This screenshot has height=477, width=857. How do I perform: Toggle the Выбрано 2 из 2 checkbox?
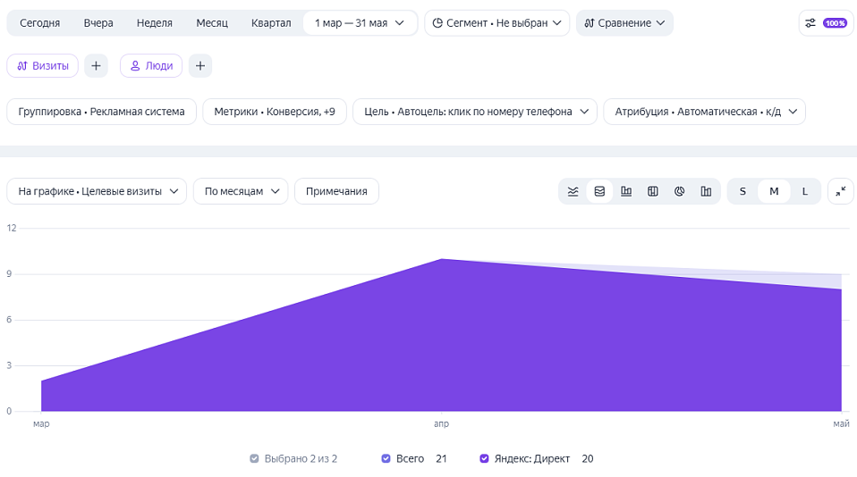click(x=254, y=458)
